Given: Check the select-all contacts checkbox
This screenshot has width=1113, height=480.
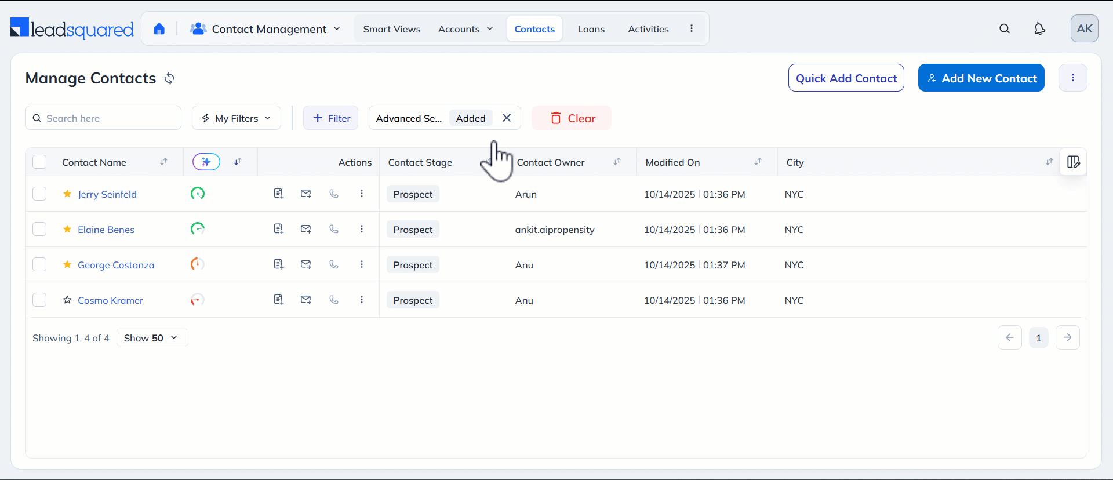Looking at the screenshot, I should click(39, 162).
